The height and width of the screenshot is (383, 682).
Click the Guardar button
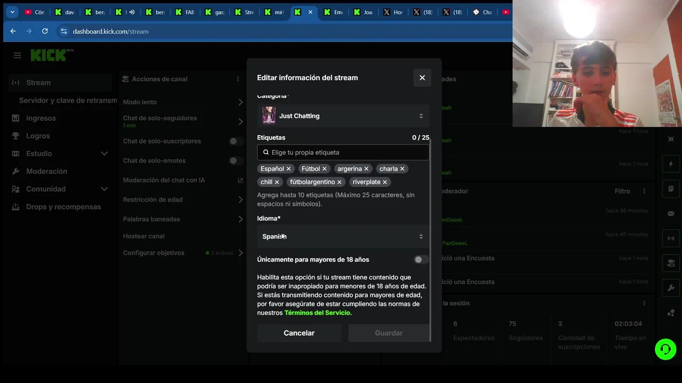(x=388, y=333)
